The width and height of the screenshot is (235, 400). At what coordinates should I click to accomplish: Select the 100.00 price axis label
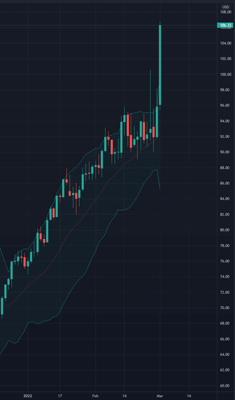[x=225, y=74]
